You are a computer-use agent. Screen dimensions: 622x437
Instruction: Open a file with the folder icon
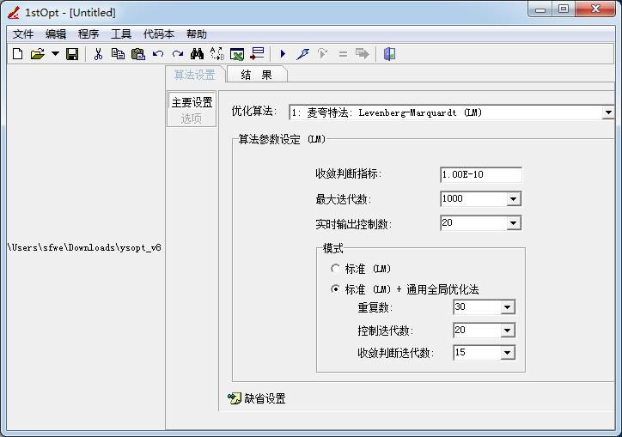tap(37, 53)
